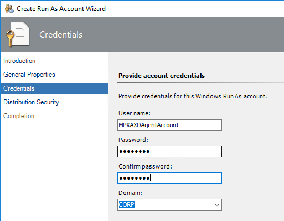Click the User name field with MPXAXDAgentAccount
The image size is (284, 221).
(169, 125)
